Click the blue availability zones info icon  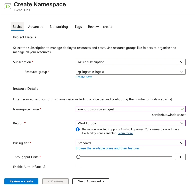pos(78,129)
